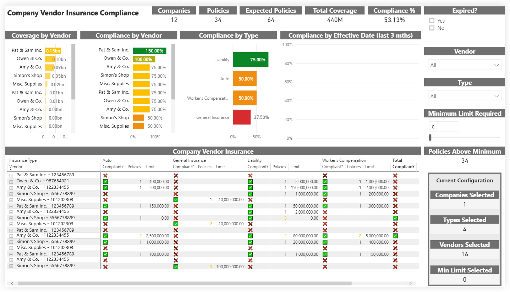Click the 16 Vendors Selected value
The width and height of the screenshot is (510, 292).
[x=465, y=254]
